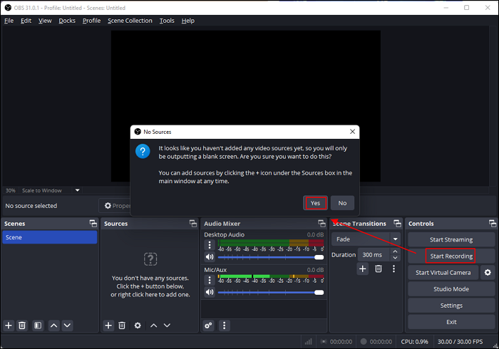
Task: Open the File menu
Action: click(x=9, y=21)
